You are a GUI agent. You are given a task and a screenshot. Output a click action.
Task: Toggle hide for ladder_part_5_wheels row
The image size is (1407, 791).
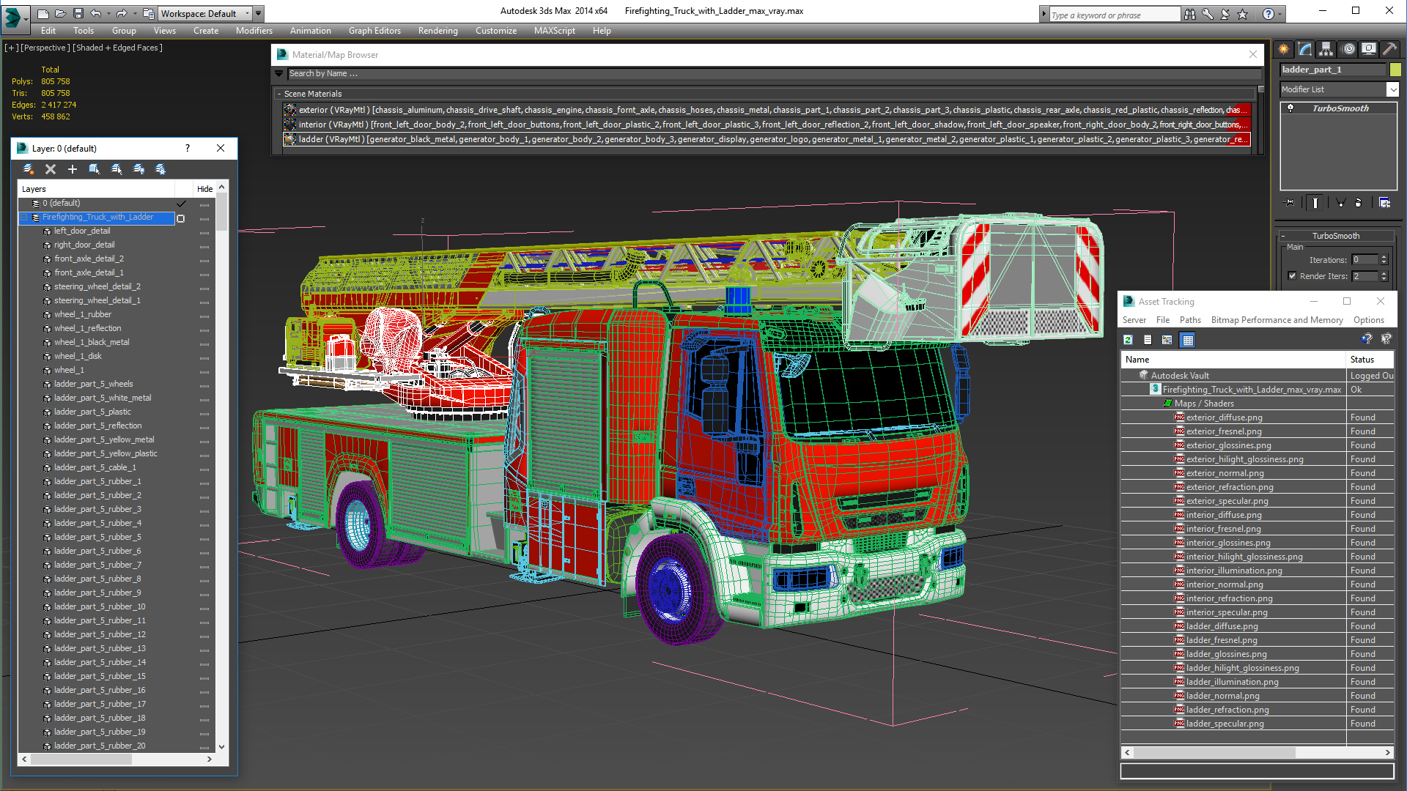[x=204, y=385]
